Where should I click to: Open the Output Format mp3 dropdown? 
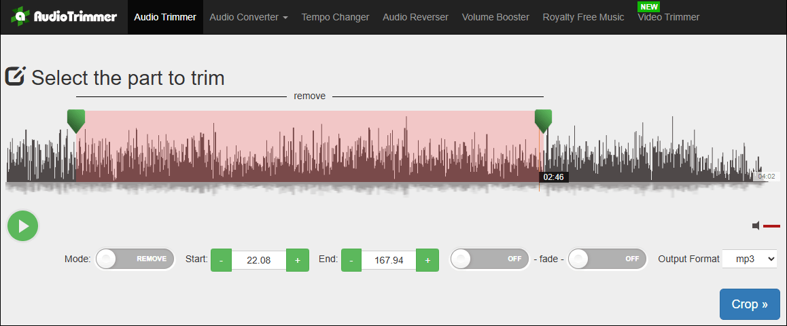[750, 259]
